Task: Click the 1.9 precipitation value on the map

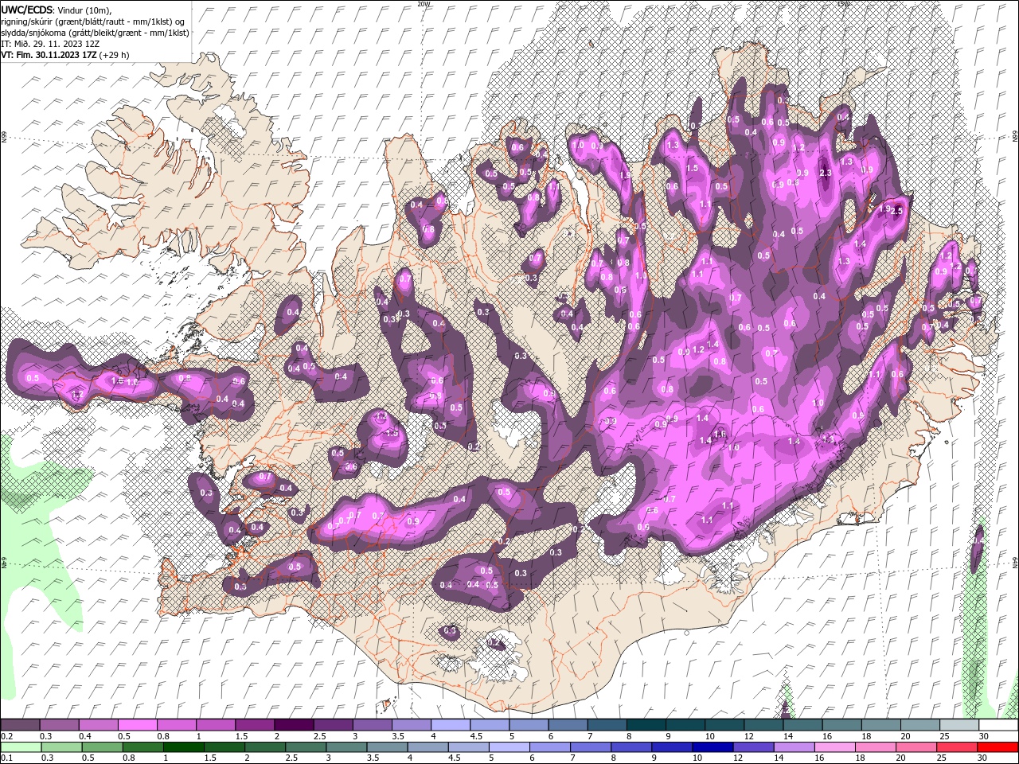Action: point(884,209)
